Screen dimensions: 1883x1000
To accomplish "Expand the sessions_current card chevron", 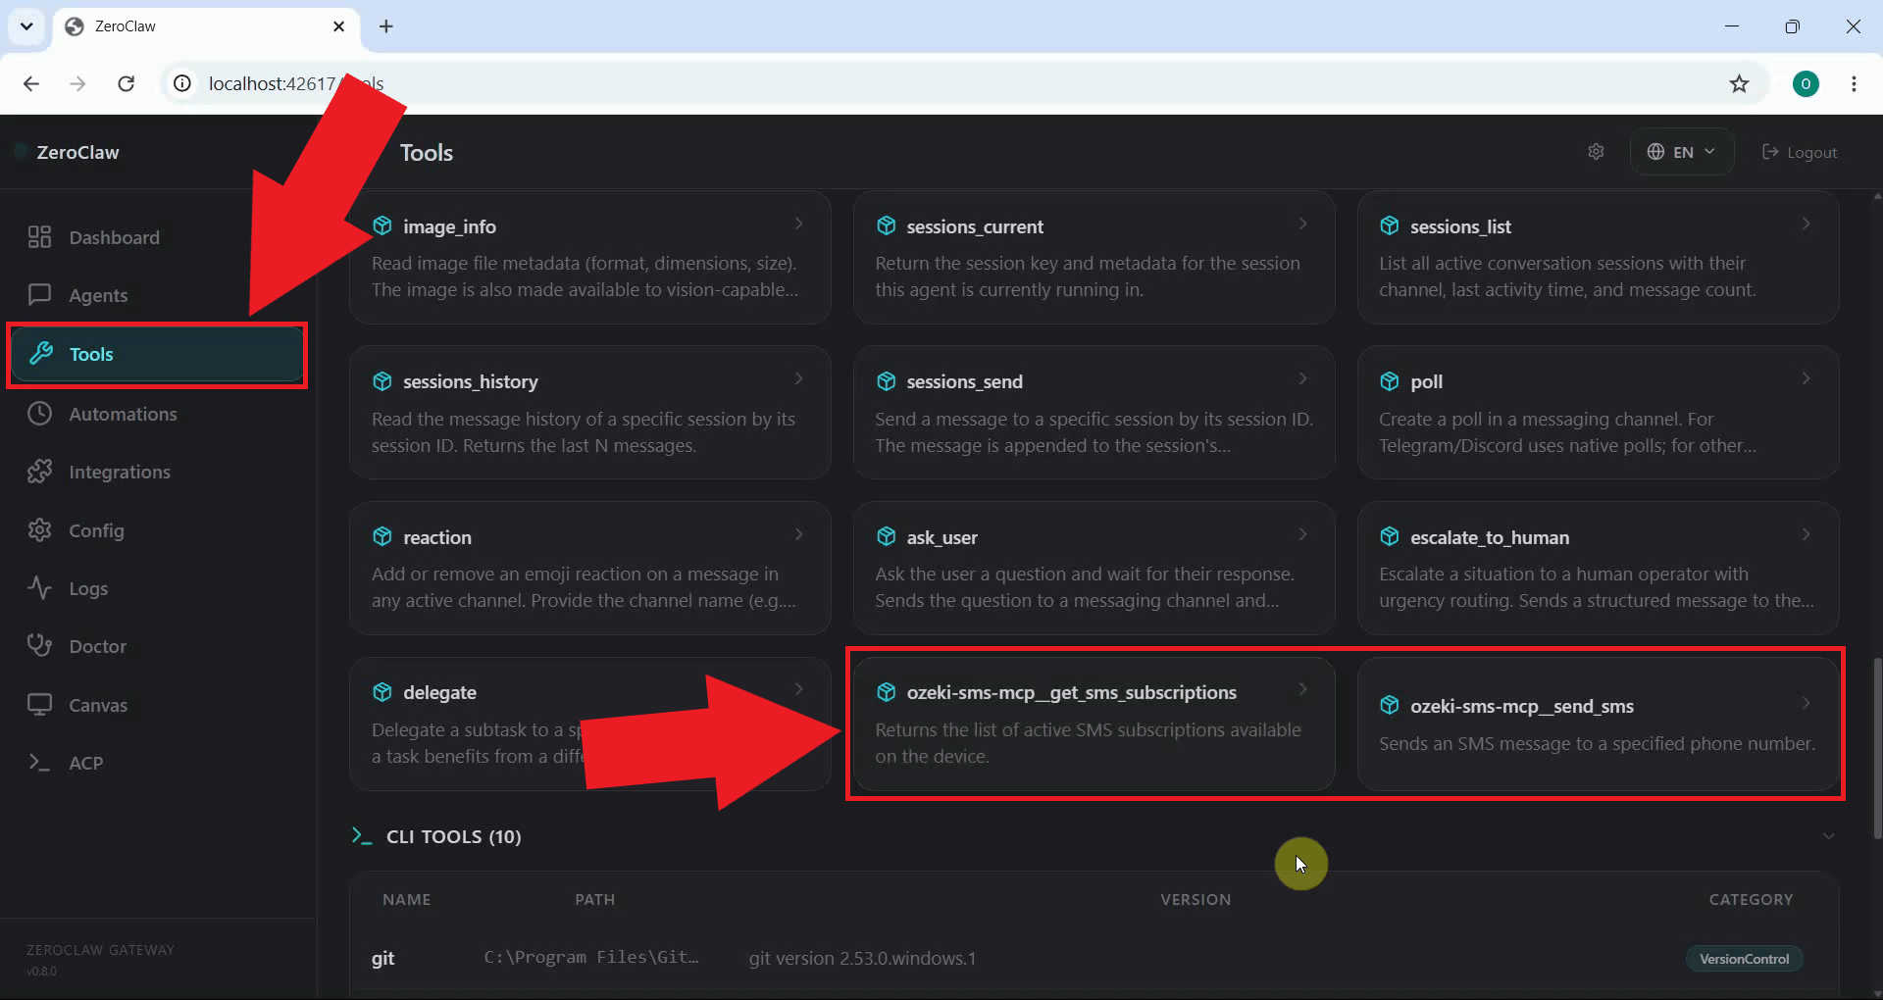I will point(1302,224).
